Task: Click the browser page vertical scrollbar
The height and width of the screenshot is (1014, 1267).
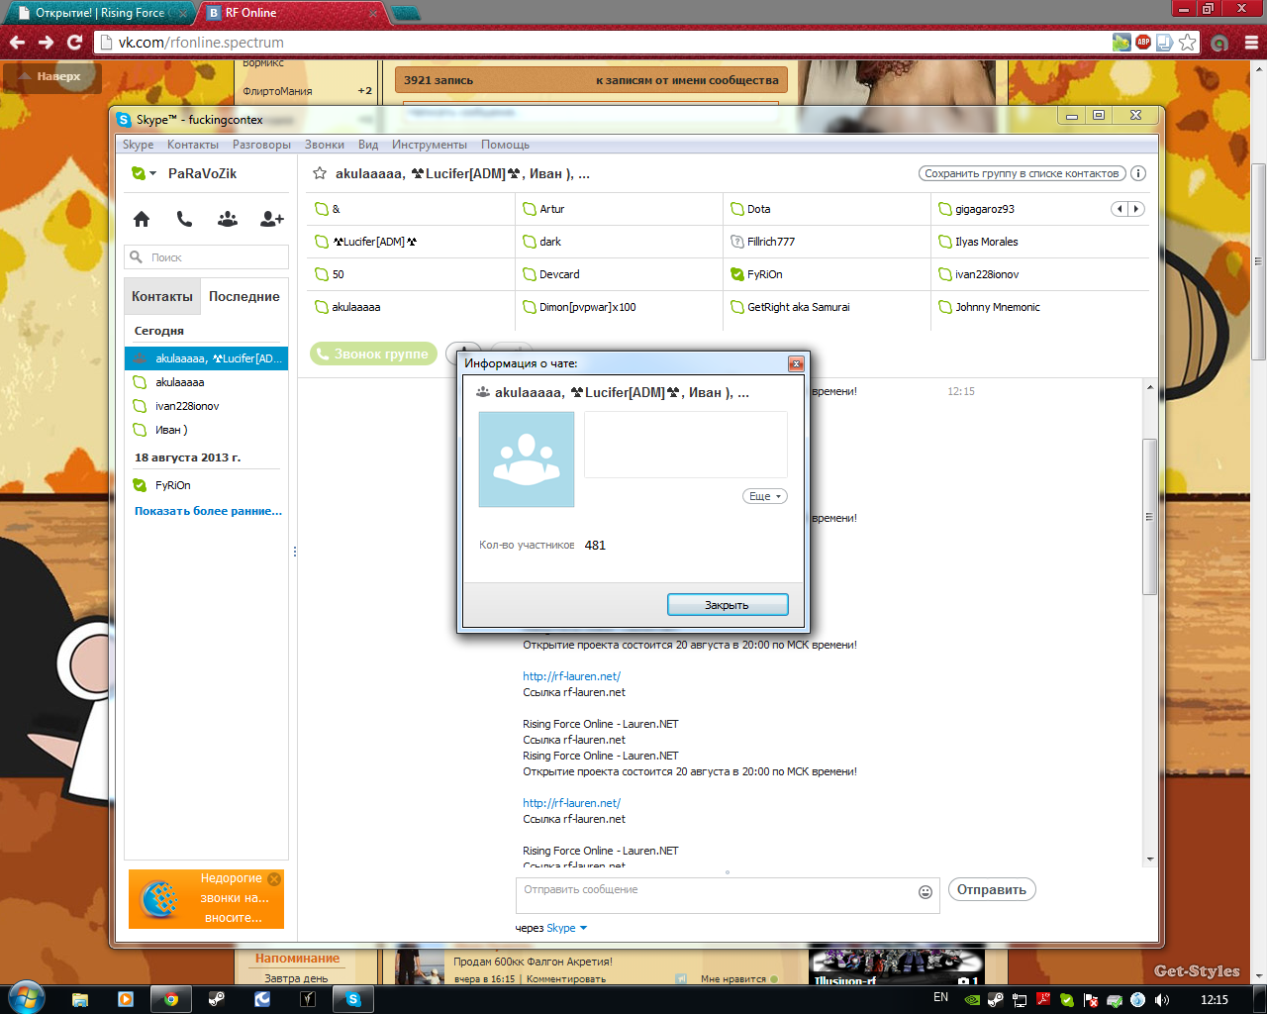Action: (x=1259, y=260)
